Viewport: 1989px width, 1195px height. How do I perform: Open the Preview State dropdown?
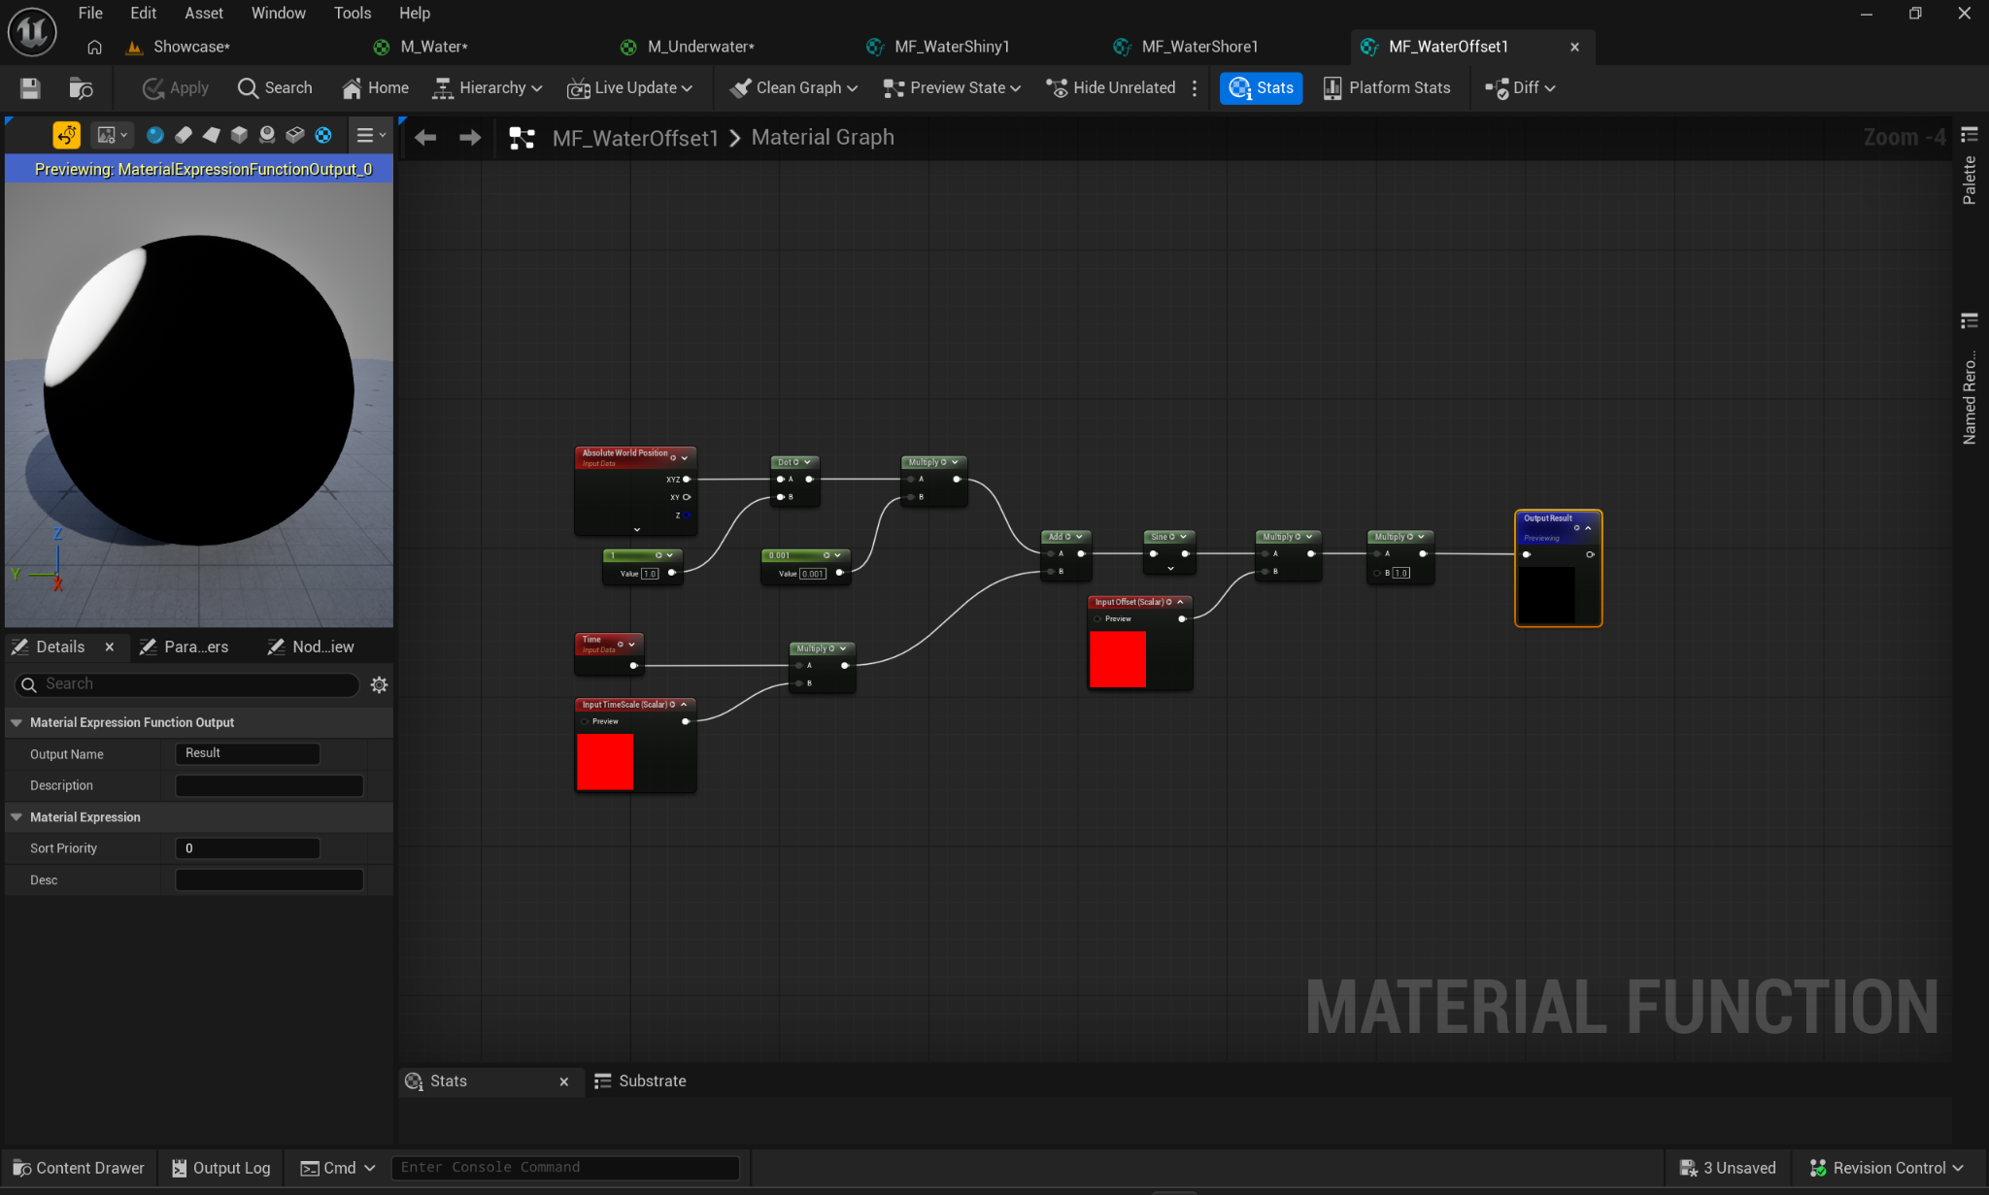click(x=952, y=88)
